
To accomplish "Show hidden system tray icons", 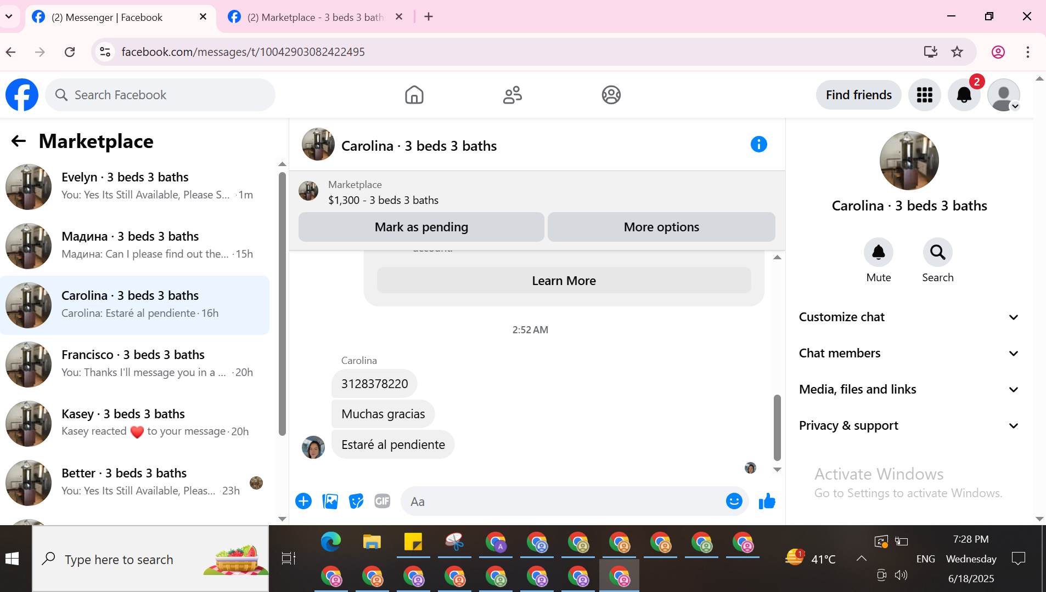I will (862, 559).
